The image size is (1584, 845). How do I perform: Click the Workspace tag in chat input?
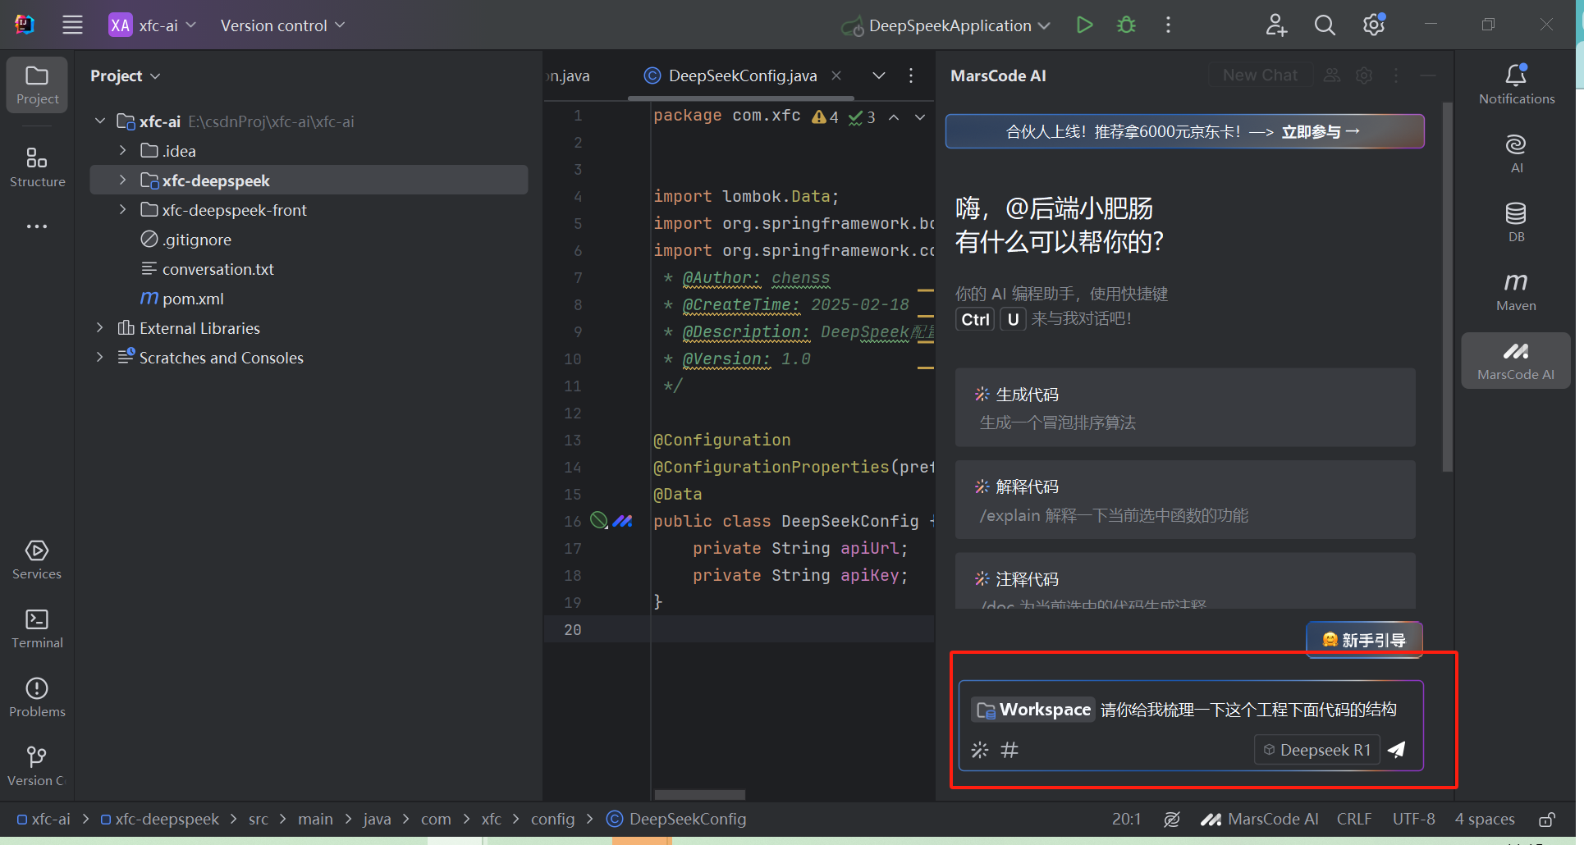[x=1033, y=709]
